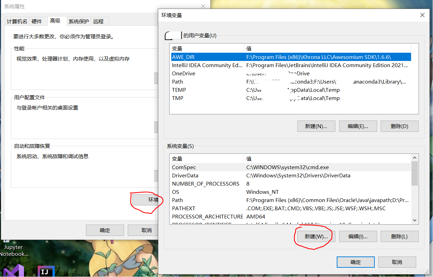The image size is (433, 277).
Task: Click 确定 in 系统属性 window
Action: pyautogui.click(x=105, y=230)
